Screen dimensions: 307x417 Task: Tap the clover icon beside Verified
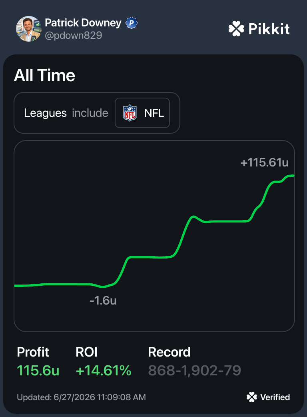pyautogui.click(x=251, y=397)
